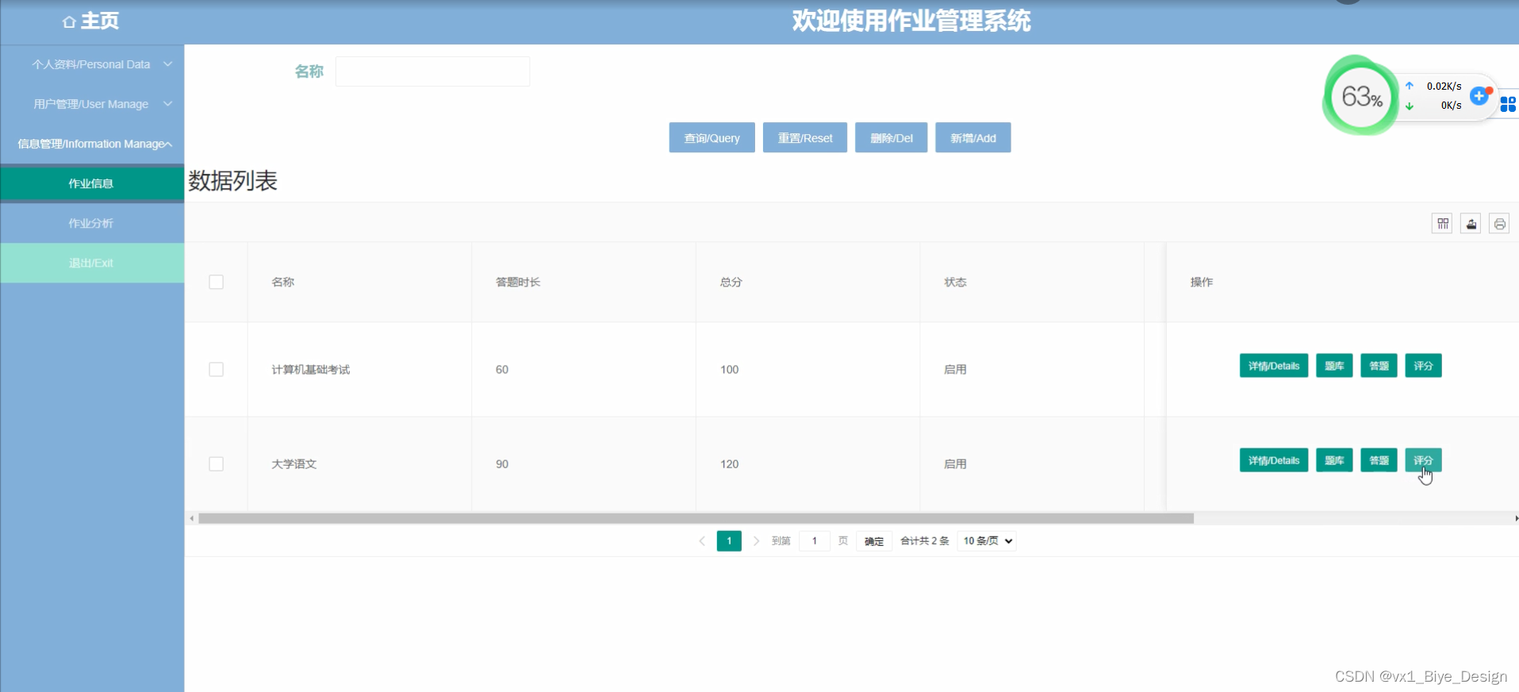Check the box for 大学语文 row
Image resolution: width=1519 pixels, height=692 pixels.
tap(216, 463)
